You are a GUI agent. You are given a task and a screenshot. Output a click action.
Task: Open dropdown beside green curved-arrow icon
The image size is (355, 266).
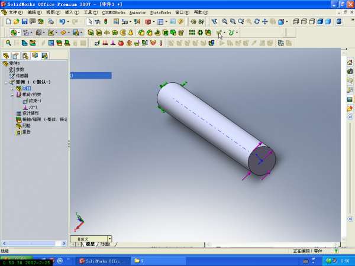(x=237, y=33)
